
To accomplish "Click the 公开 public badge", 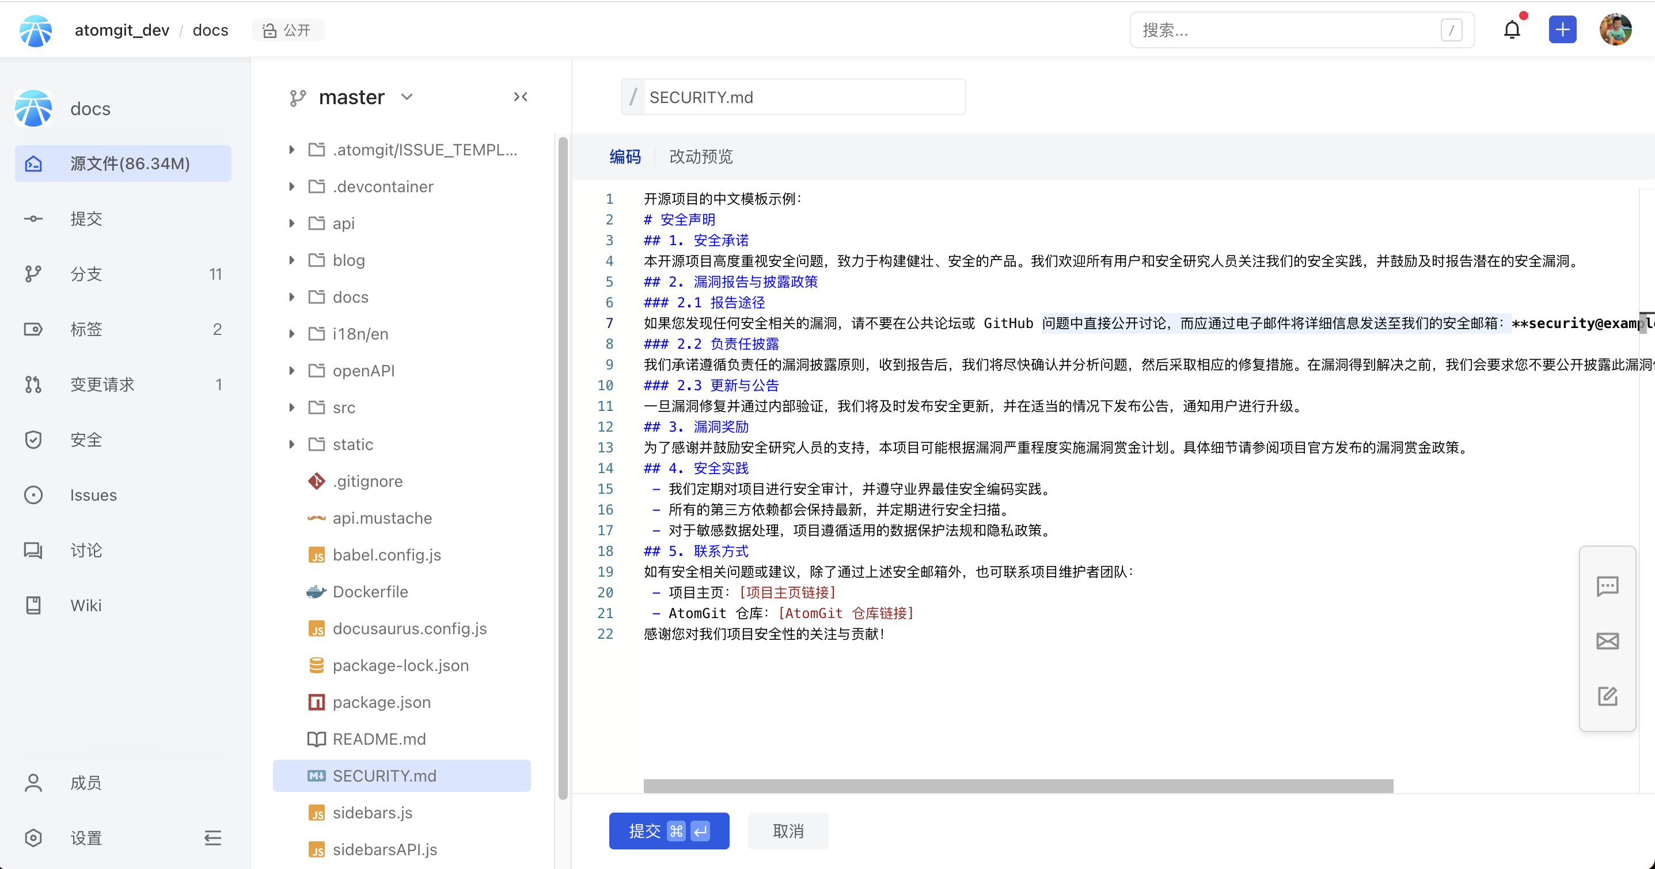I will click(x=288, y=30).
